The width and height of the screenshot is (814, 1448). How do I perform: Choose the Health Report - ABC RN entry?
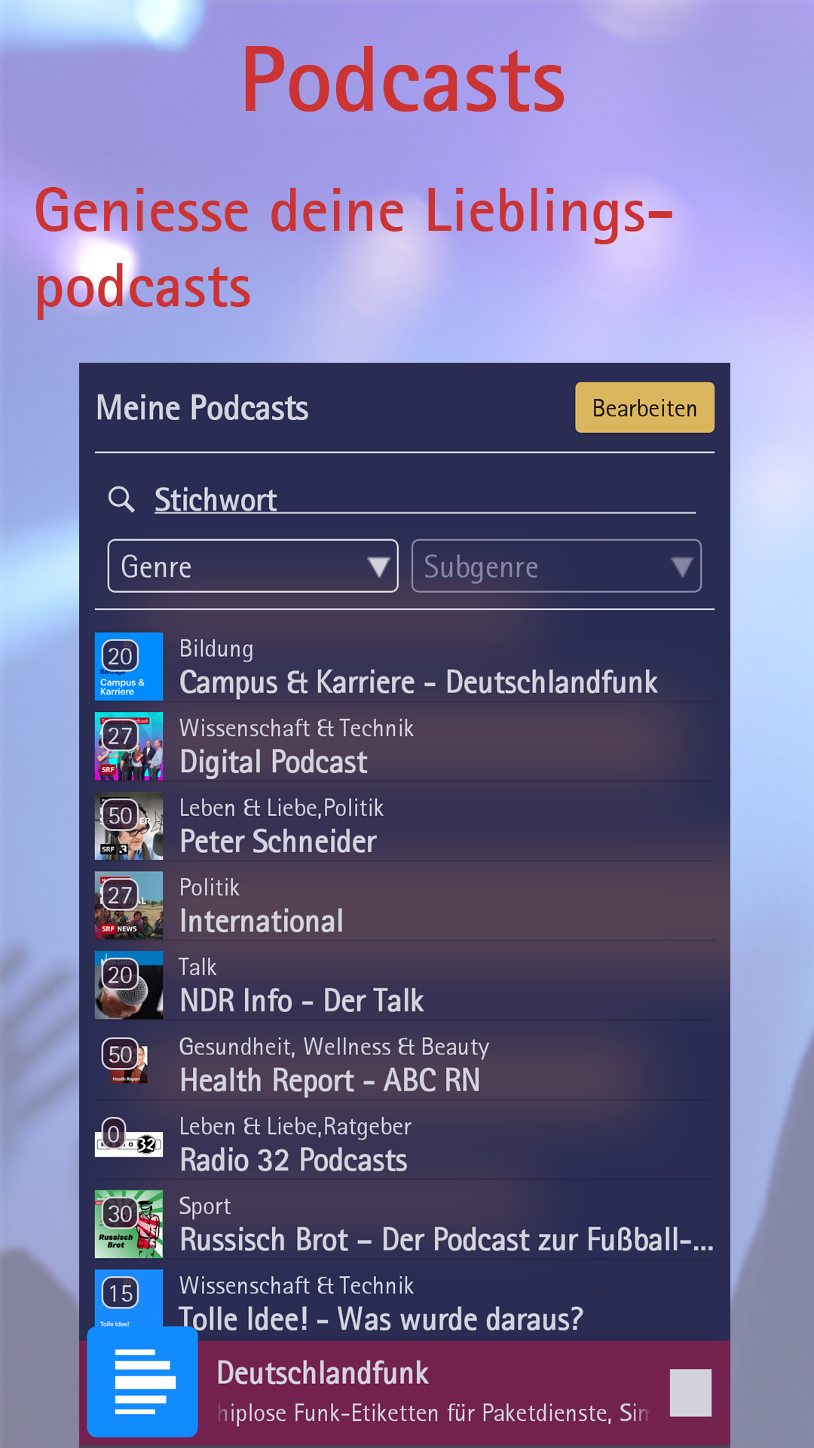(x=330, y=1080)
